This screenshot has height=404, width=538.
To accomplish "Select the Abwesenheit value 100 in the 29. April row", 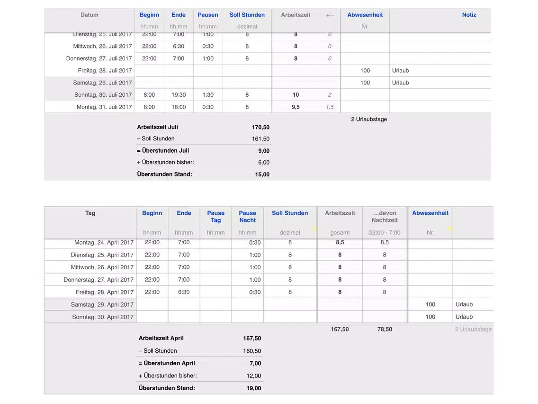I will (x=430, y=304).
